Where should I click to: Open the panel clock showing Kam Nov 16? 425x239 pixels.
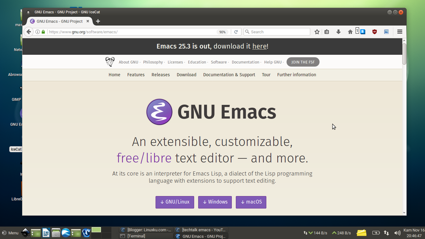414,233
